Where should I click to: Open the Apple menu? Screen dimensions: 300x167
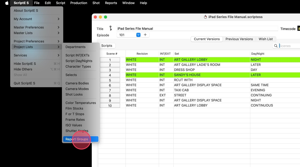click(x=7, y=3)
